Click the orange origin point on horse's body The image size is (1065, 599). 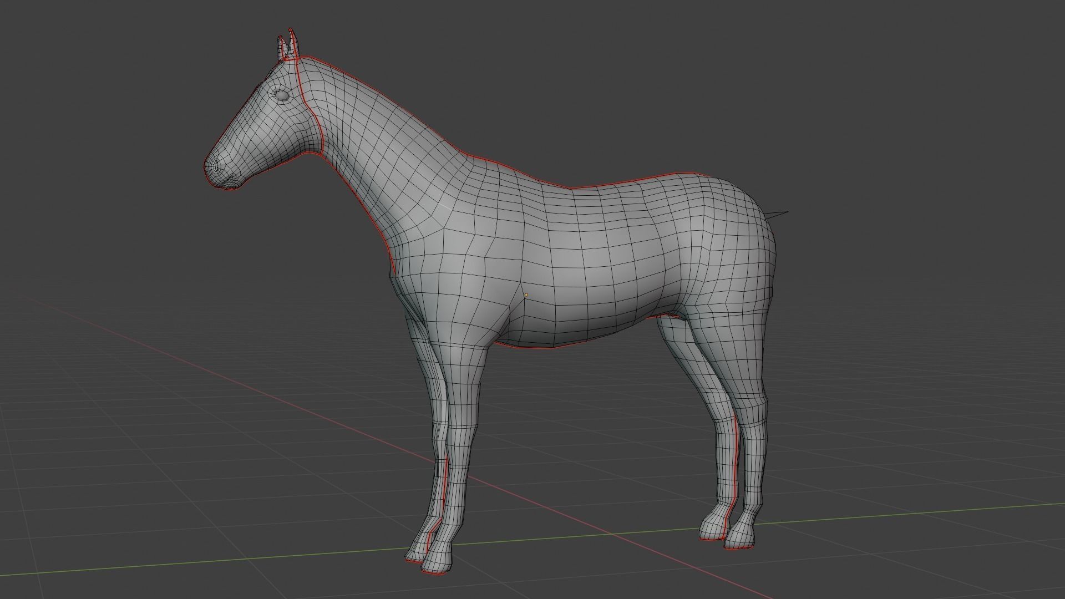(x=526, y=295)
